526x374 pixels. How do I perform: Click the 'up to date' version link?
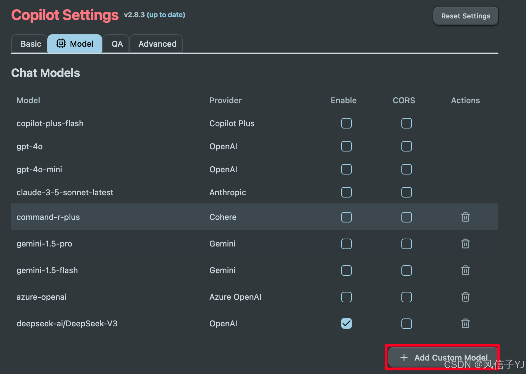[x=166, y=15]
